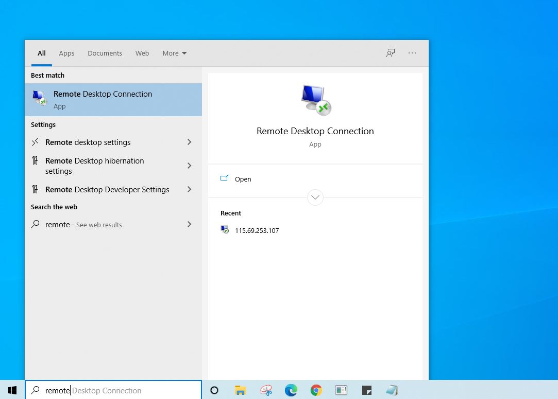This screenshot has width=558, height=399.
Task: Open the Windows Start button
Action: [12, 390]
